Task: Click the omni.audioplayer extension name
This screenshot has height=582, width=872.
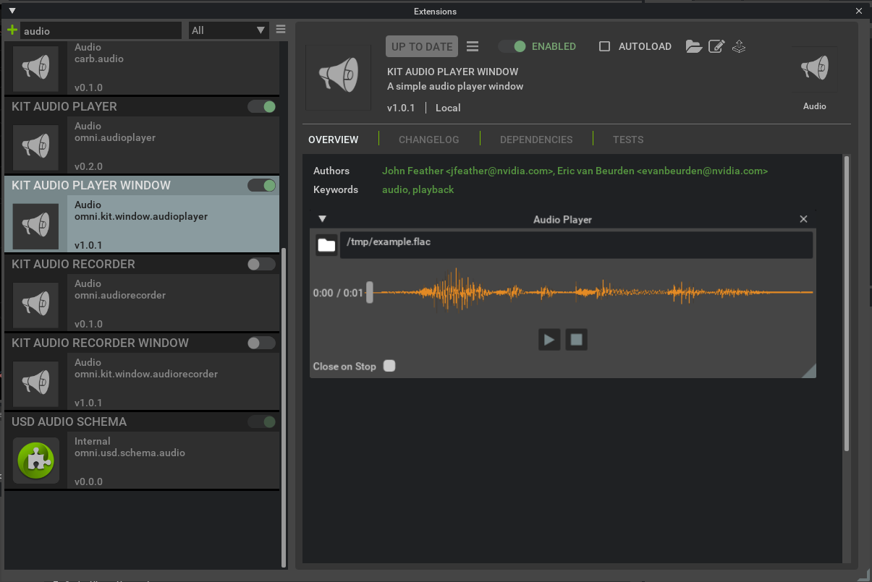Action: pos(115,138)
